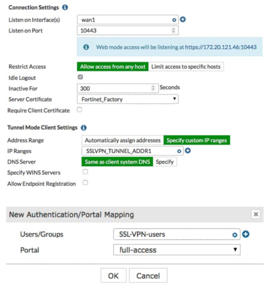Select Specify for DNS Server

pos(165,162)
